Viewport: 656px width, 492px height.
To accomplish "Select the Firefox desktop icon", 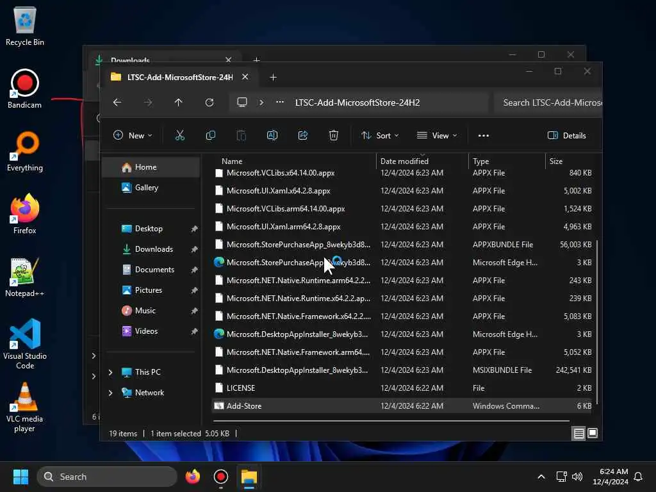I will [x=25, y=214].
